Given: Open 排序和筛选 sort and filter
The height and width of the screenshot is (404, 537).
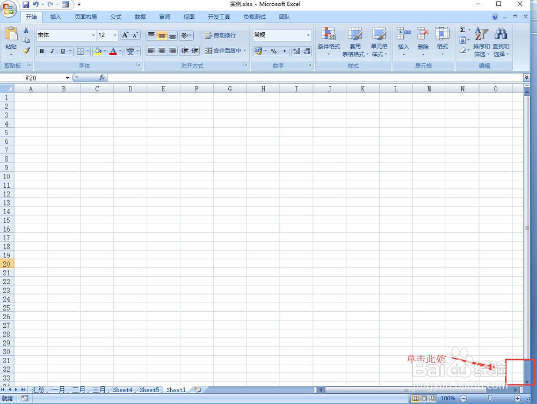Looking at the screenshot, I should coord(481,42).
